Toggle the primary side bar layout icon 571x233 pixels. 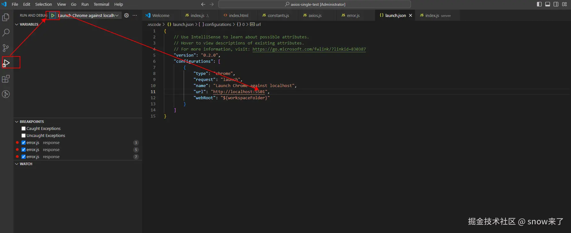pos(539,4)
